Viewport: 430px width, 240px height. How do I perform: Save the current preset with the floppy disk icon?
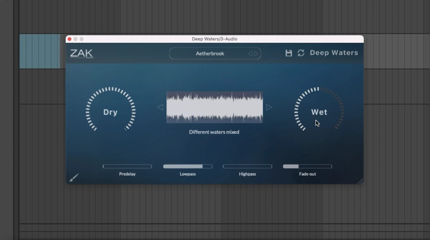[x=288, y=52]
